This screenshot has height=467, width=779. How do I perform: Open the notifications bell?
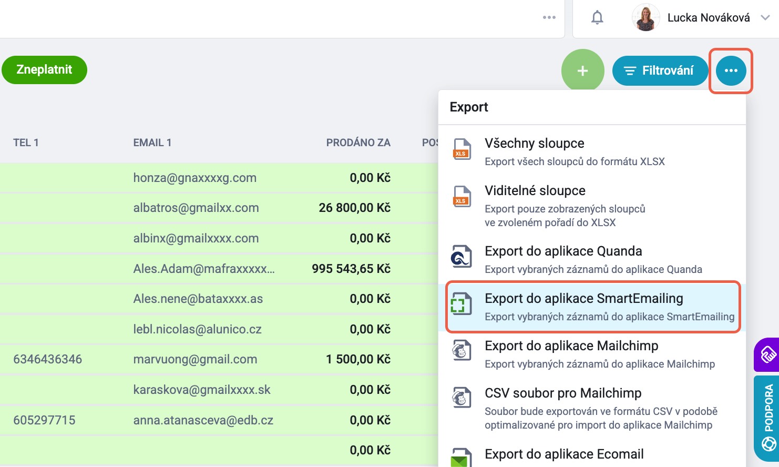(x=597, y=17)
